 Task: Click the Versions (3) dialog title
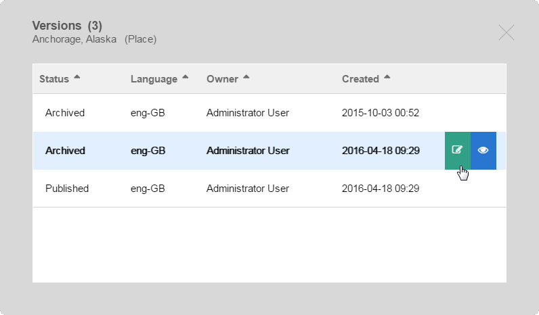[68, 26]
